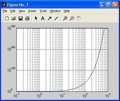Viewport: 120px width, 101px height.
Task: Open the Insert menu
Action: click(x=32, y=11)
